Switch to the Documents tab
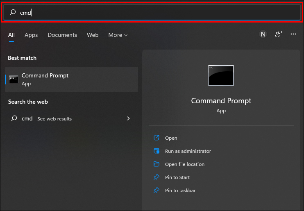 [x=62, y=35]
